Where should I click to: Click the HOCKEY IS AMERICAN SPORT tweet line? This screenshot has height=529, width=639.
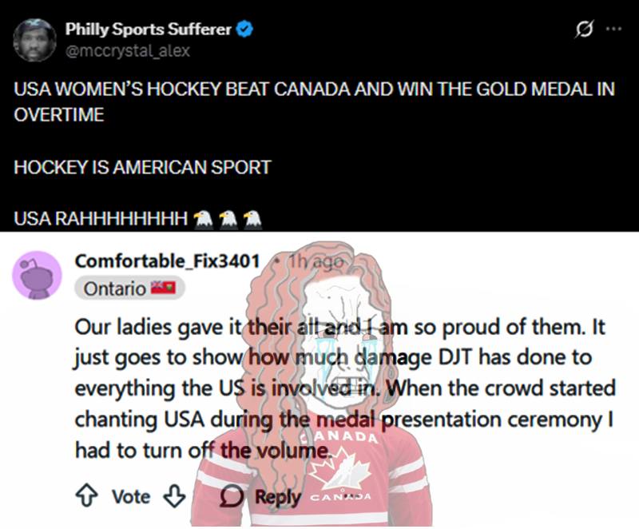[142, 167]
